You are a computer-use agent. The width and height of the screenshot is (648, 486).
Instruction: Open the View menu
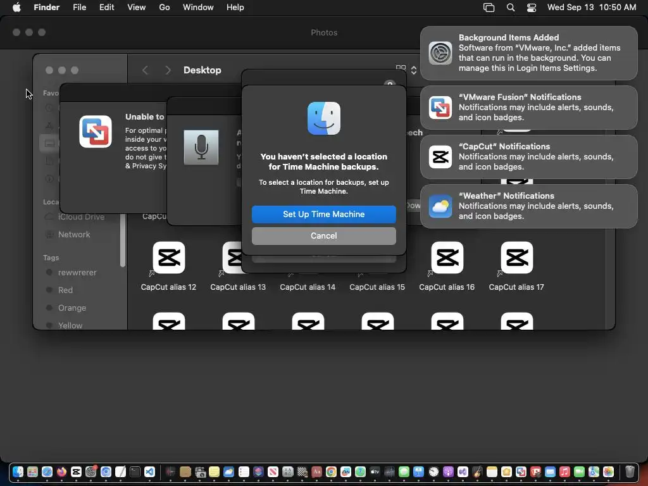[x=137, y=8]
